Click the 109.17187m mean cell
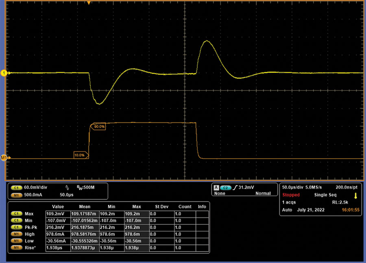The image size is (366, 263). 85,214
